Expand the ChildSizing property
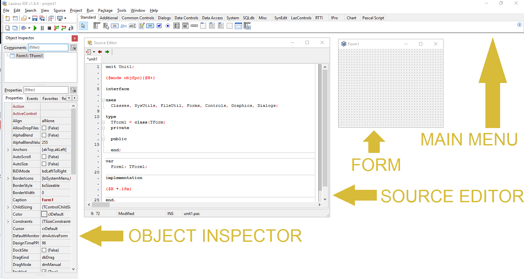Image resolution: width=524 pixels, height=279 pixels. click(x=8, y=207)
